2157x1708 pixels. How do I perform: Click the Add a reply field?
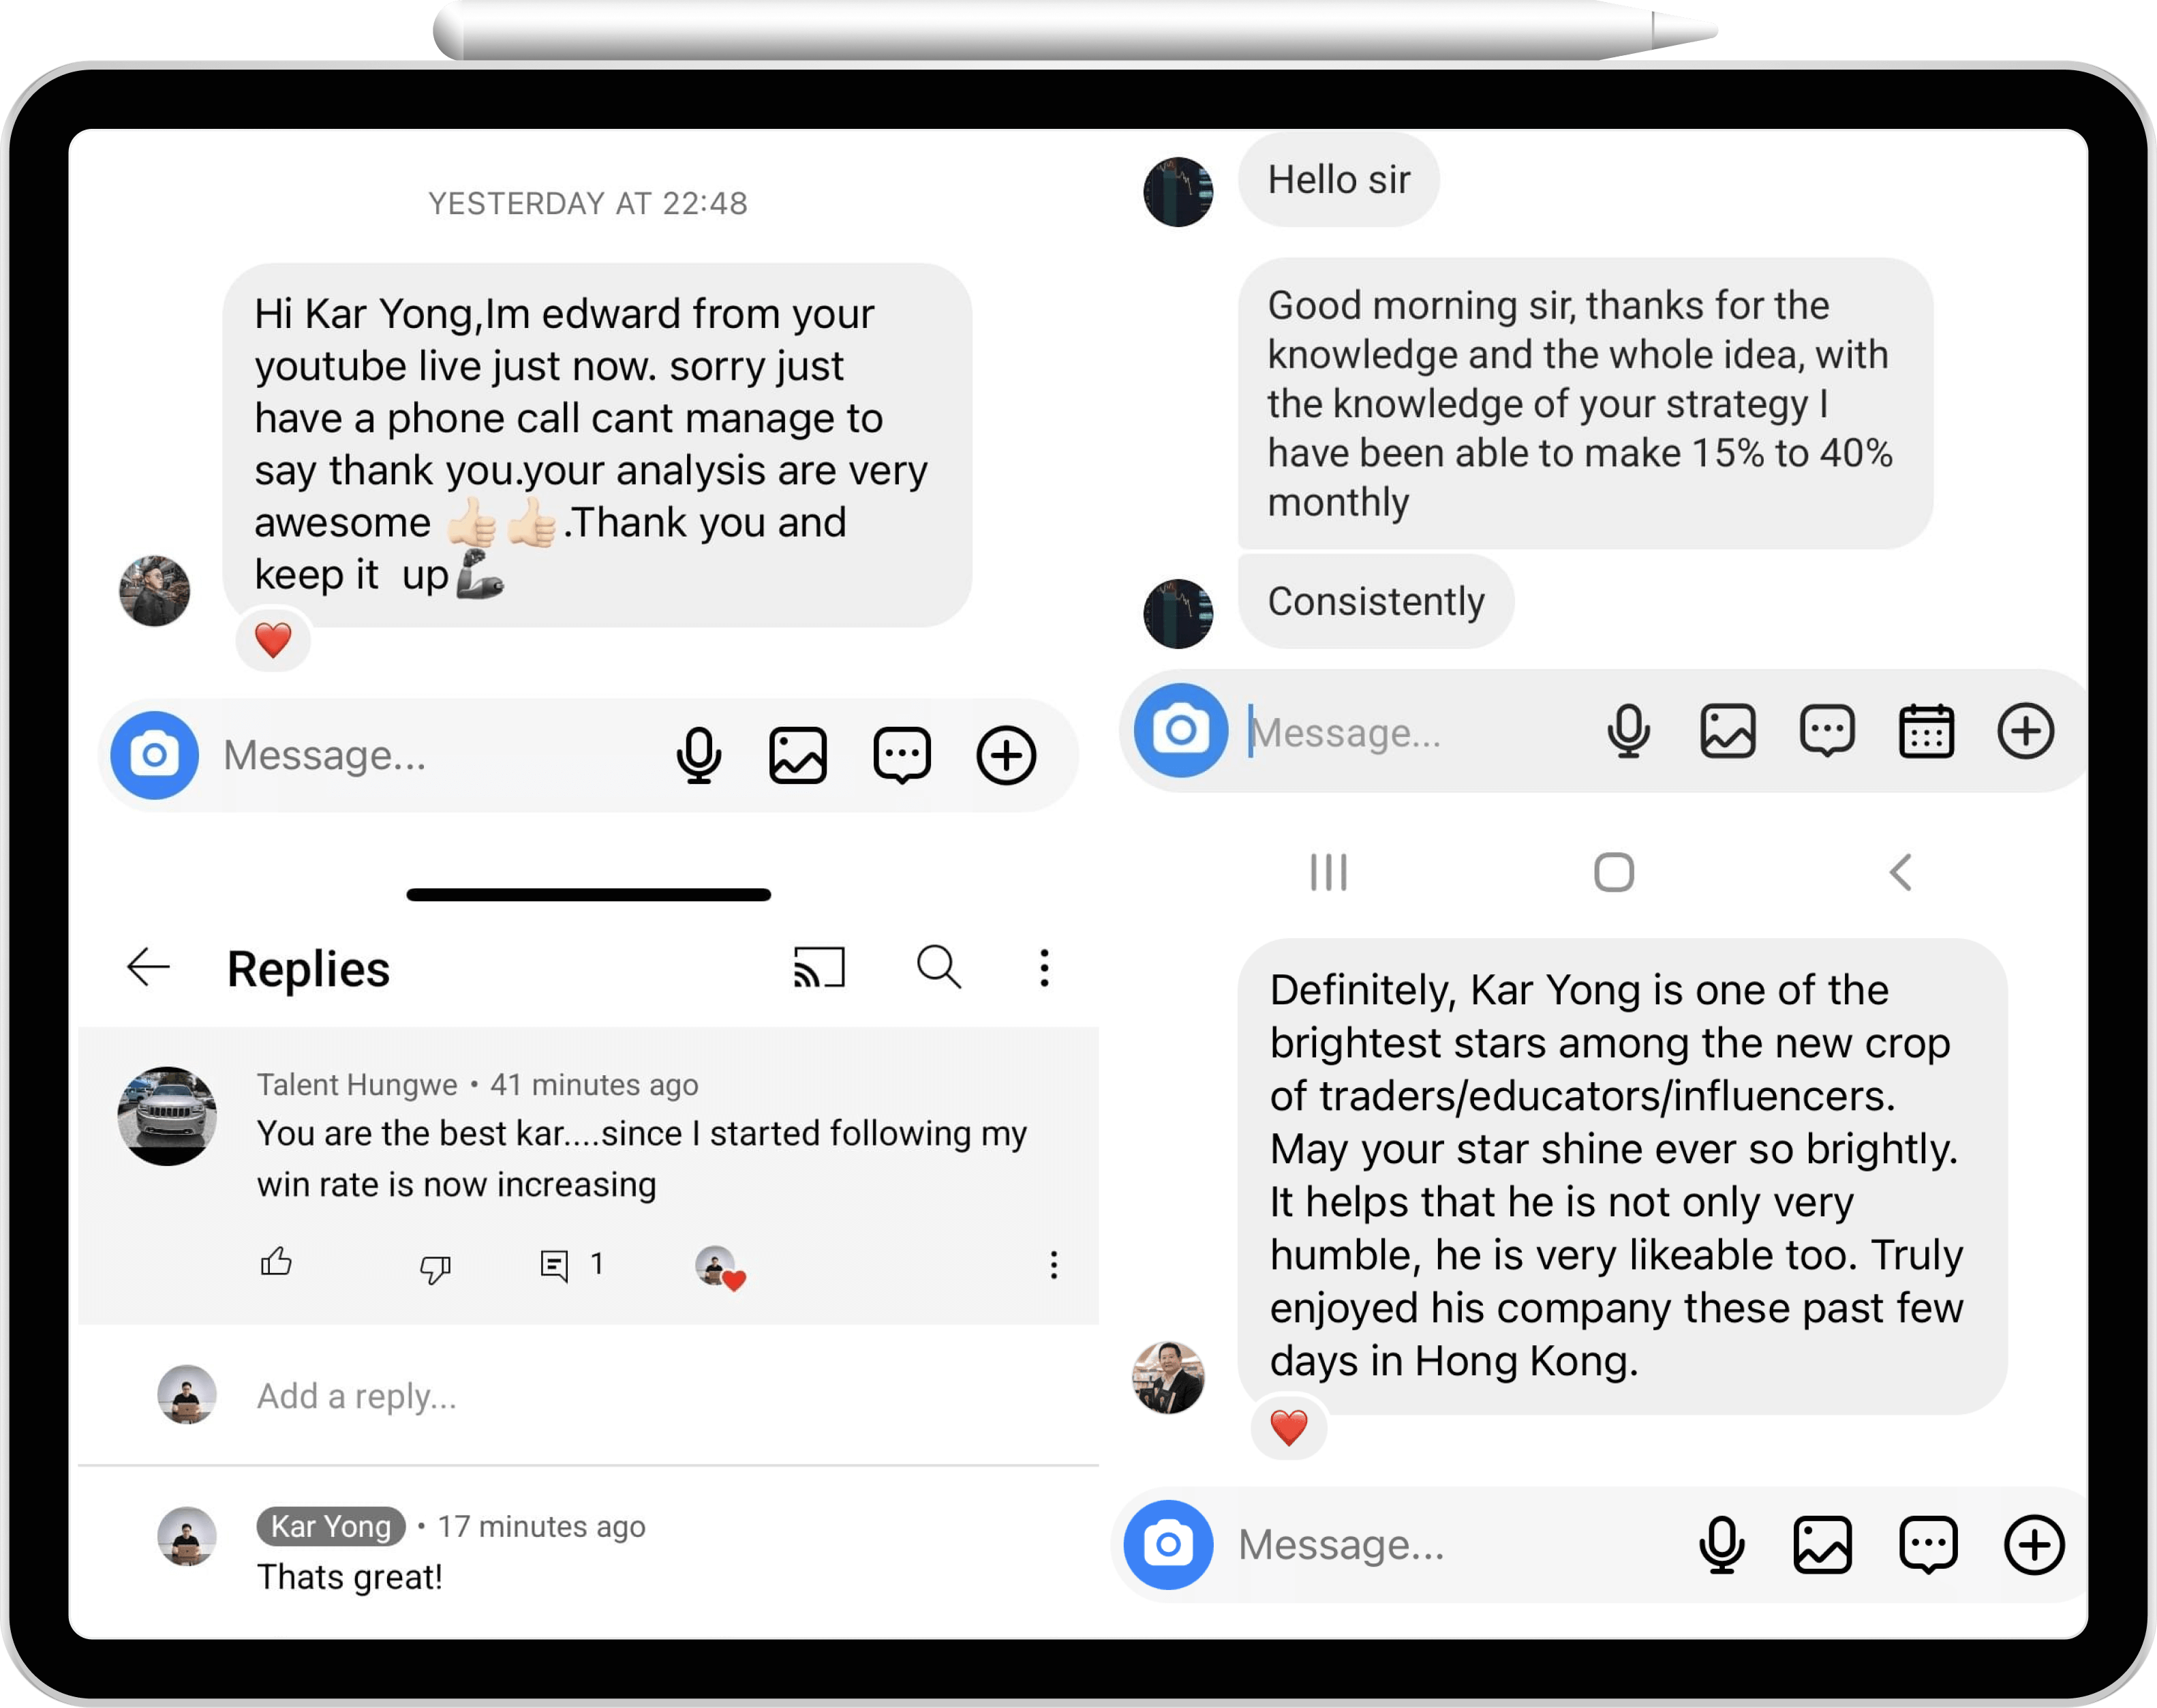587,1395
